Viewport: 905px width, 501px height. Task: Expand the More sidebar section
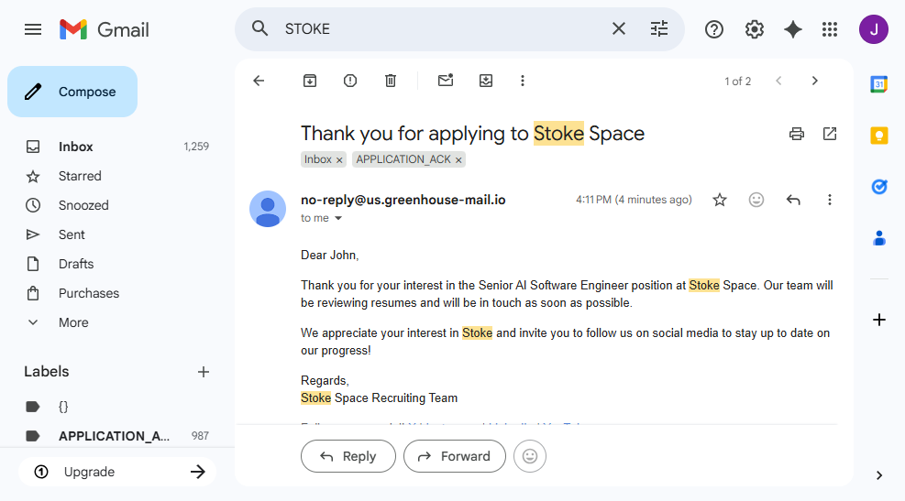73,322
